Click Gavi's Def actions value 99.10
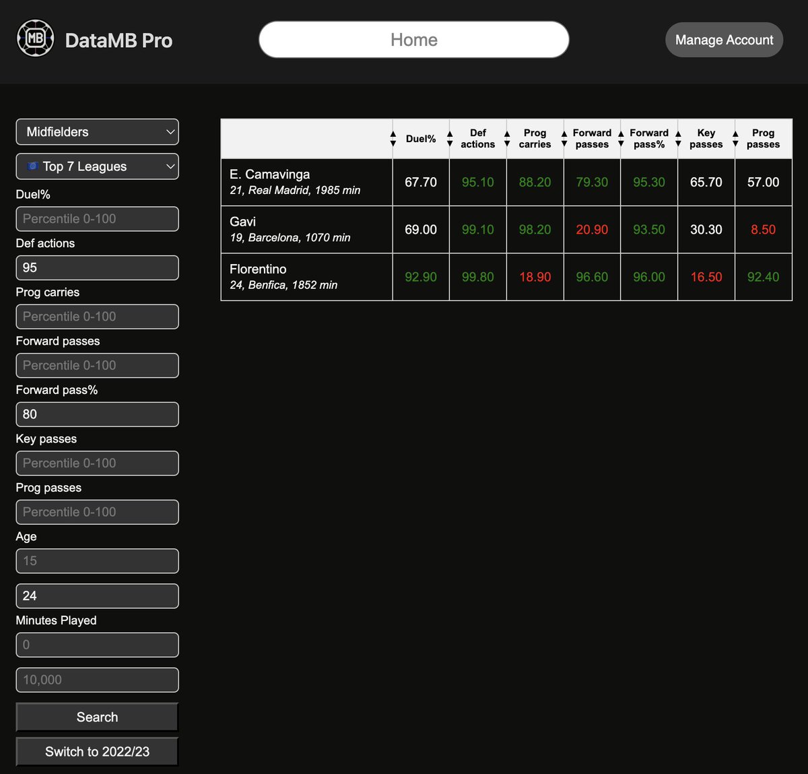Viewport: 808px width, 774px height. (x=478, y=229)
